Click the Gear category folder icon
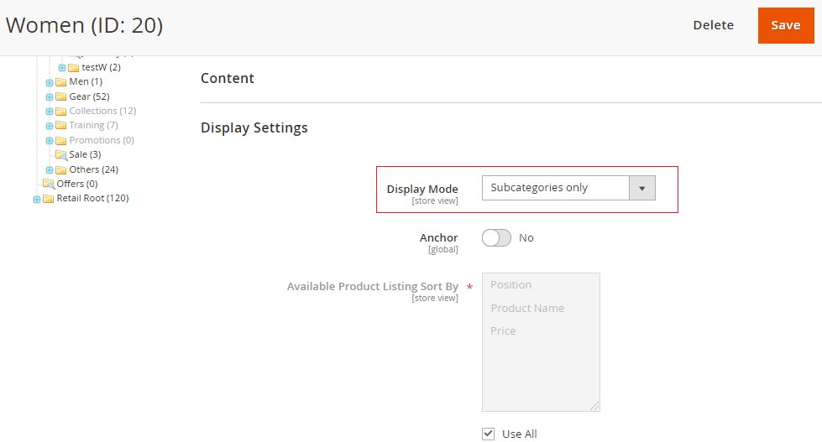Screen dimensions: 822x442 [x=60, y=96]
